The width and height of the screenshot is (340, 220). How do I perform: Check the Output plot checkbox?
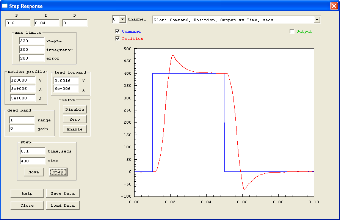[292, 31]
